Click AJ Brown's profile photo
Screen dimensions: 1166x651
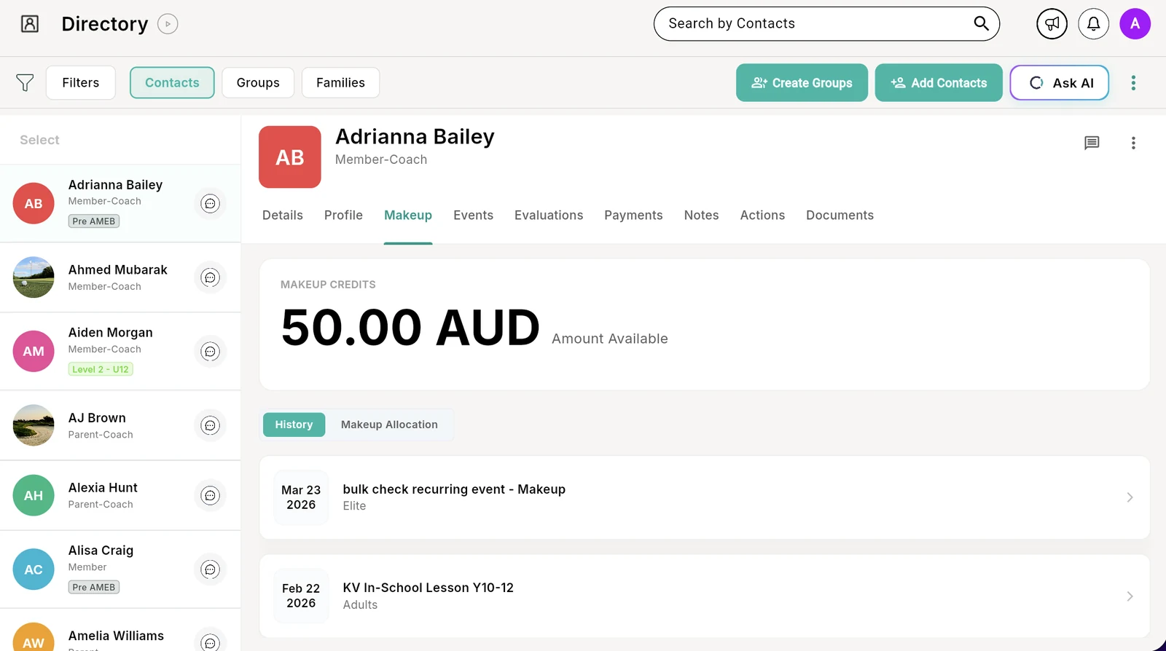(x=34, y=425)
